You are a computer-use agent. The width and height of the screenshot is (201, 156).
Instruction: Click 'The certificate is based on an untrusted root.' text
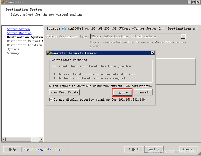97,74
